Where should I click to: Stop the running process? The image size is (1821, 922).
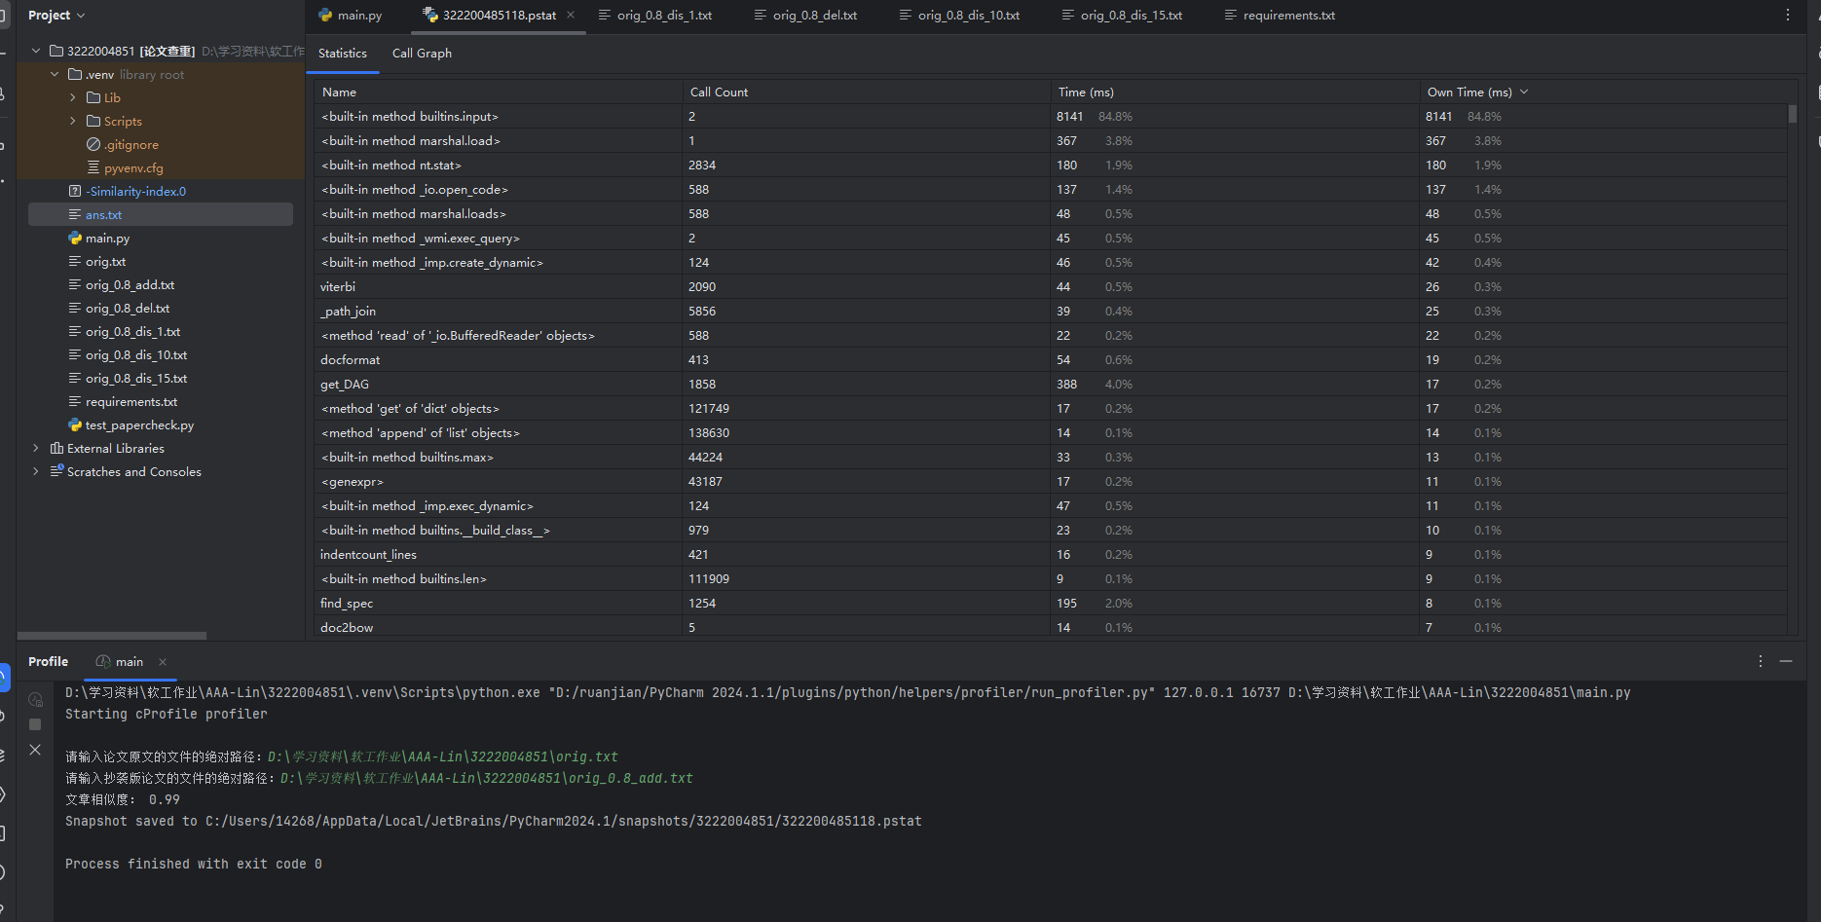[x=35, y=724]
